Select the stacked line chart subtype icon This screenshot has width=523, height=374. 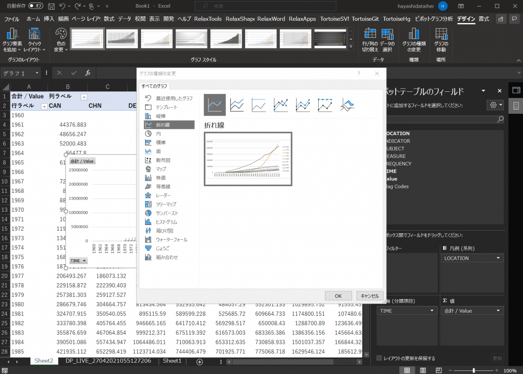237,105
